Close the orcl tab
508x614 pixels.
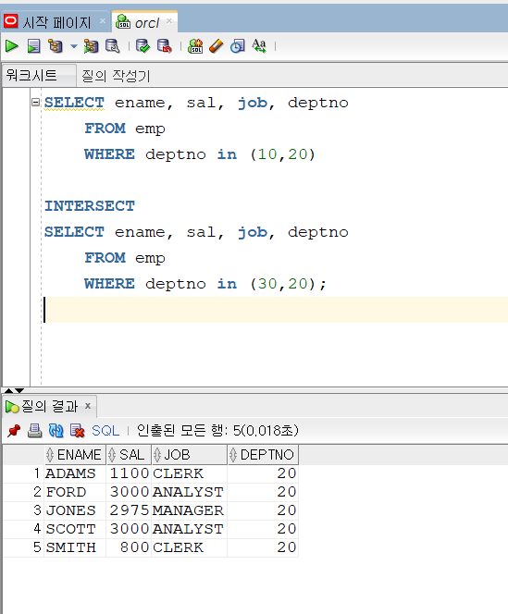coord(169,20)
